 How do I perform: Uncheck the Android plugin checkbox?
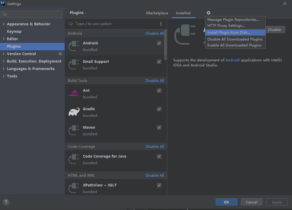click(x=159, y=43)
